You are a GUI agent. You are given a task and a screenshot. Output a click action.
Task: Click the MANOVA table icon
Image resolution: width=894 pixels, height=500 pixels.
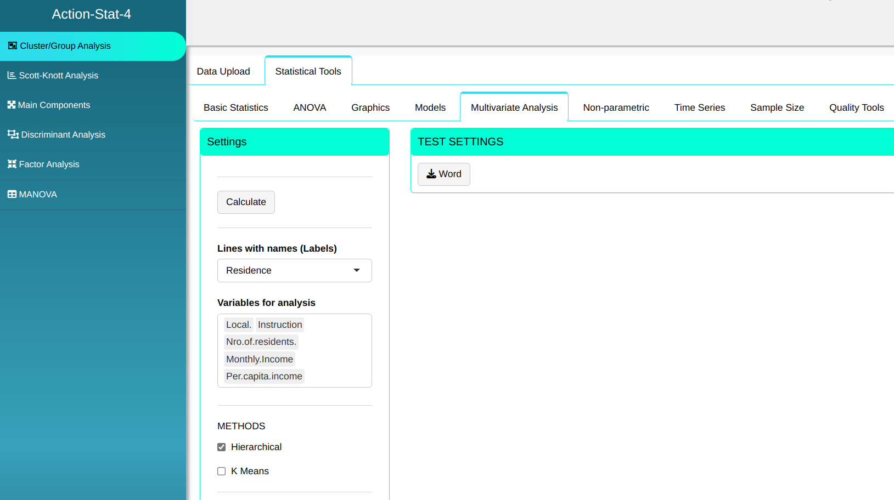(x=12, y=195)
